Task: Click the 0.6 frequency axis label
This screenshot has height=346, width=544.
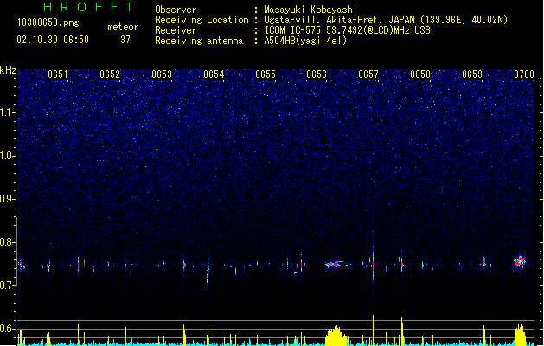Action: (x=8, y=329)
